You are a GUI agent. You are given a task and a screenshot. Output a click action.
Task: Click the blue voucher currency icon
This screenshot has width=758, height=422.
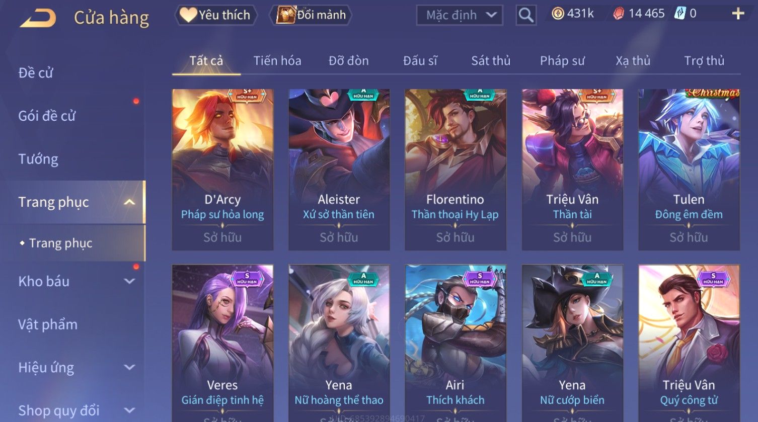tap(680, 14)
